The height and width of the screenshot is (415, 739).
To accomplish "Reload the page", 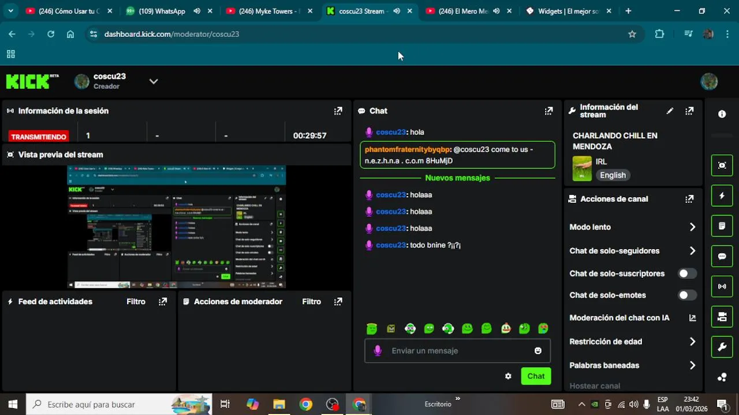I will [51, 34].
